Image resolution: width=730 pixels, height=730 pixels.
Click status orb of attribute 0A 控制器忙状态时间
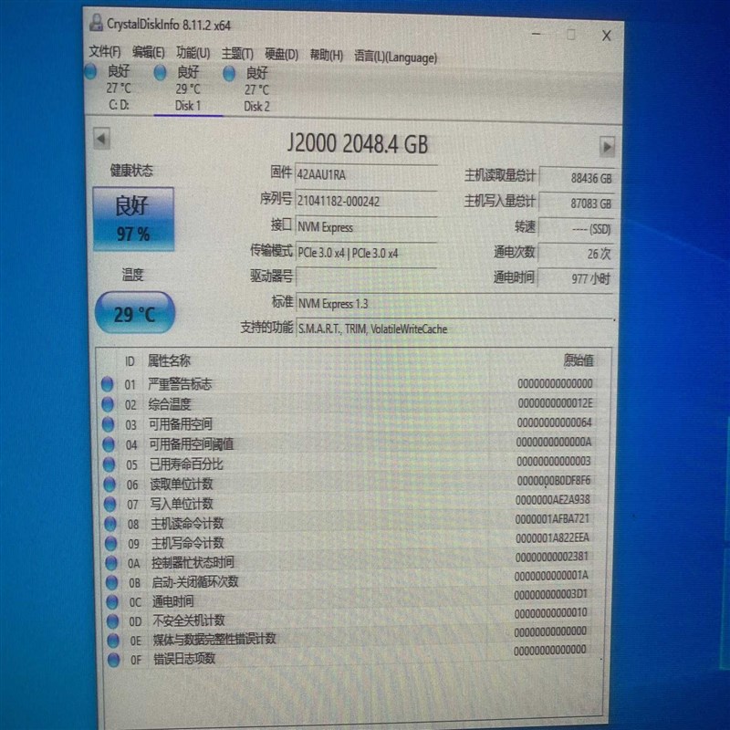click(111, 562)
